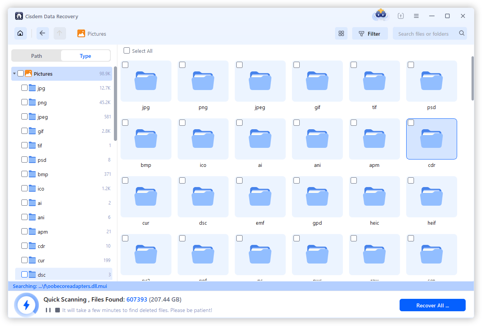Go back using the back arrow
The height and width of the screenshot is (326, 482).
tap(42, 33)
